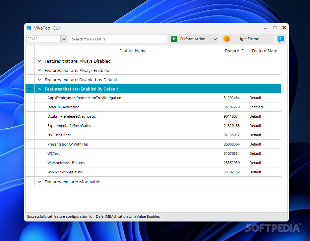310x241 pixels.
Task: Click feature ID 9011807
Action: point(231,116)
